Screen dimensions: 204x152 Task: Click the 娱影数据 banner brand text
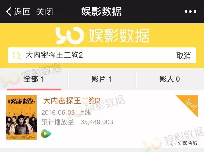click(x=119, y=36)
